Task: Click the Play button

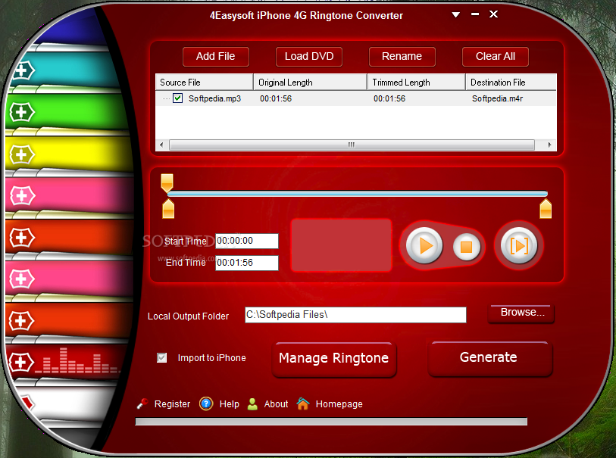Action: [x=424, y=246]
